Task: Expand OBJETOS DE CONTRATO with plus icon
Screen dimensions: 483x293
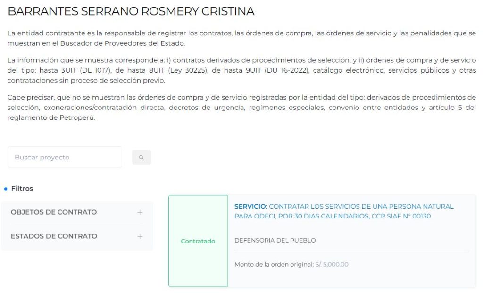Action: [140, 212]
